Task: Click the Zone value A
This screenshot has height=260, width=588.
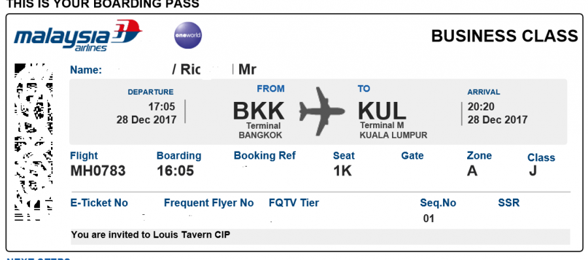Action: coord(472,171)
